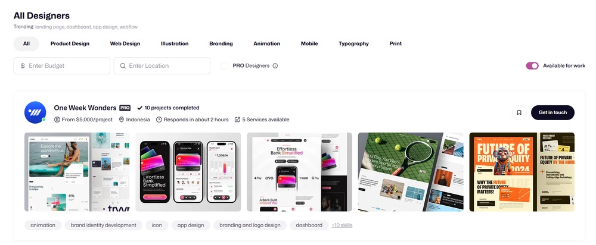The height and width of the screenshot is (245, 596).
Task: Click the search magnifier icon in location field
Action: (123, 65)
